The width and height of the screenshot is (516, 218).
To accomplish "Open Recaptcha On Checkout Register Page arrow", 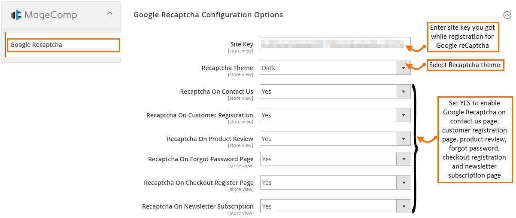I will pos(404,182).
